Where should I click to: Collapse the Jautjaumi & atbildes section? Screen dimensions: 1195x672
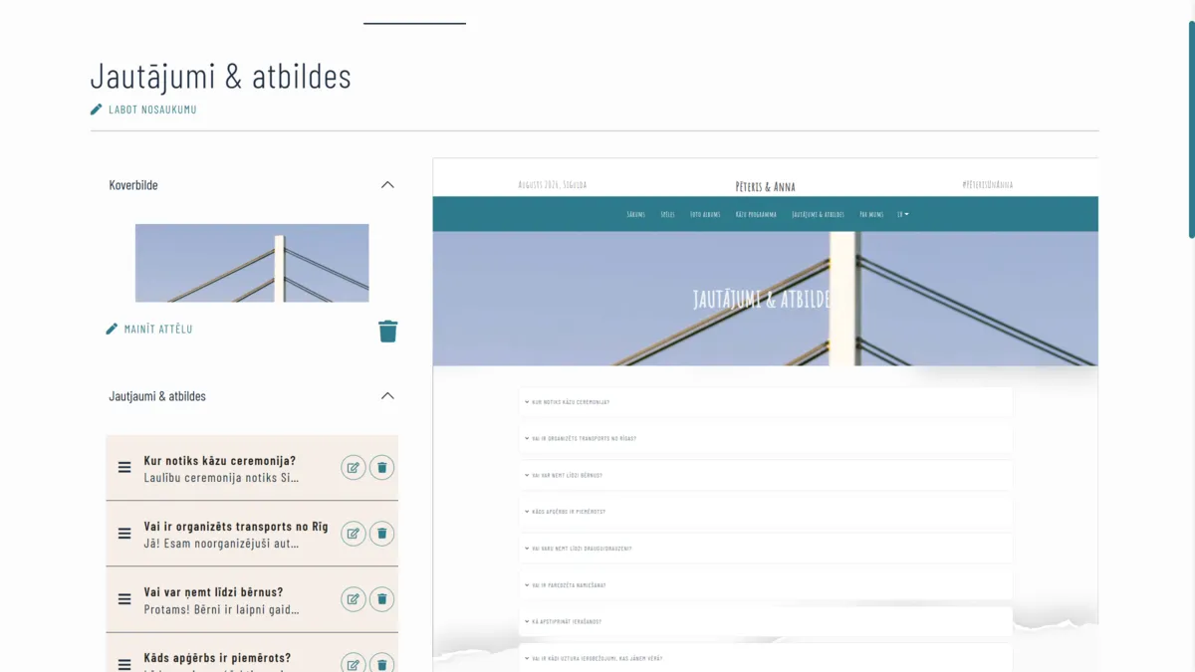point(387,396)
